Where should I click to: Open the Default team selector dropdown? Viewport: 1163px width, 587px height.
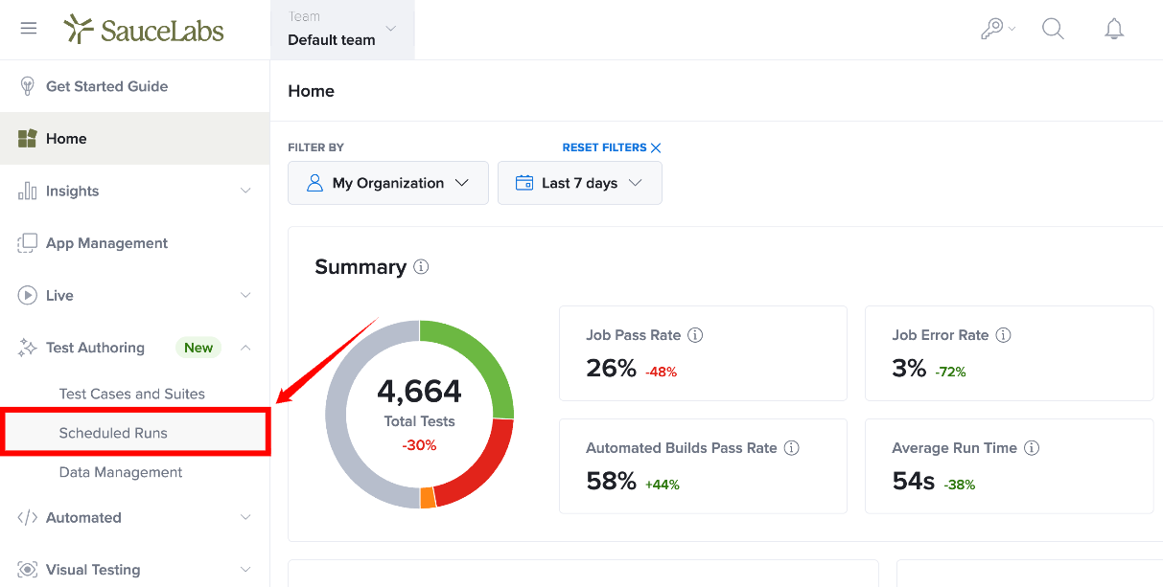tap(343, 30)
